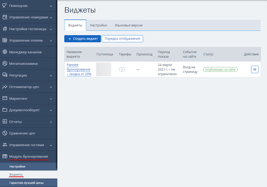Screen dimensions: 267x187
Task: Click the lightbulb icon next to Помощник
Action: coord(5,5)
